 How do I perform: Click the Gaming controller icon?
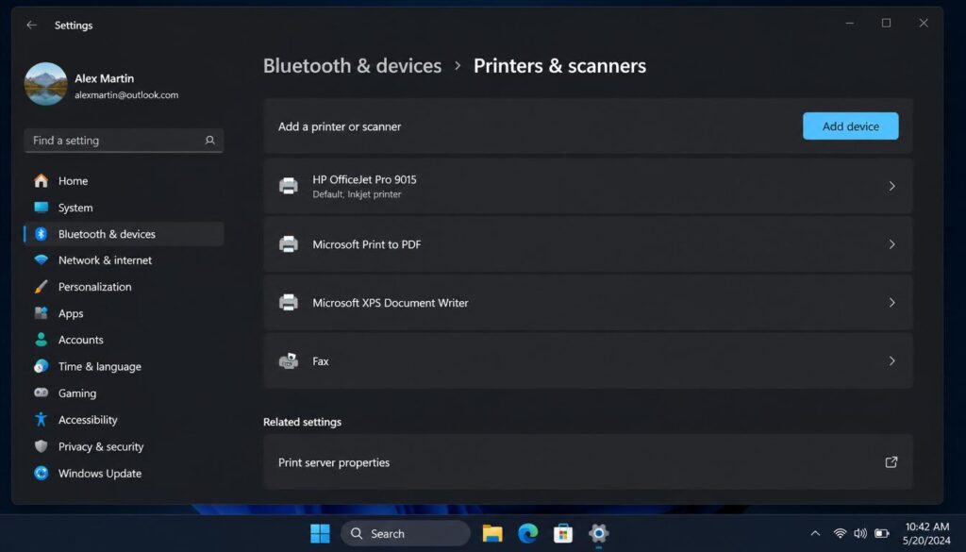pos(42,393)
